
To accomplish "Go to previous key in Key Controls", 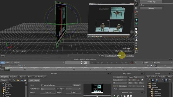I will click(129, 80).
